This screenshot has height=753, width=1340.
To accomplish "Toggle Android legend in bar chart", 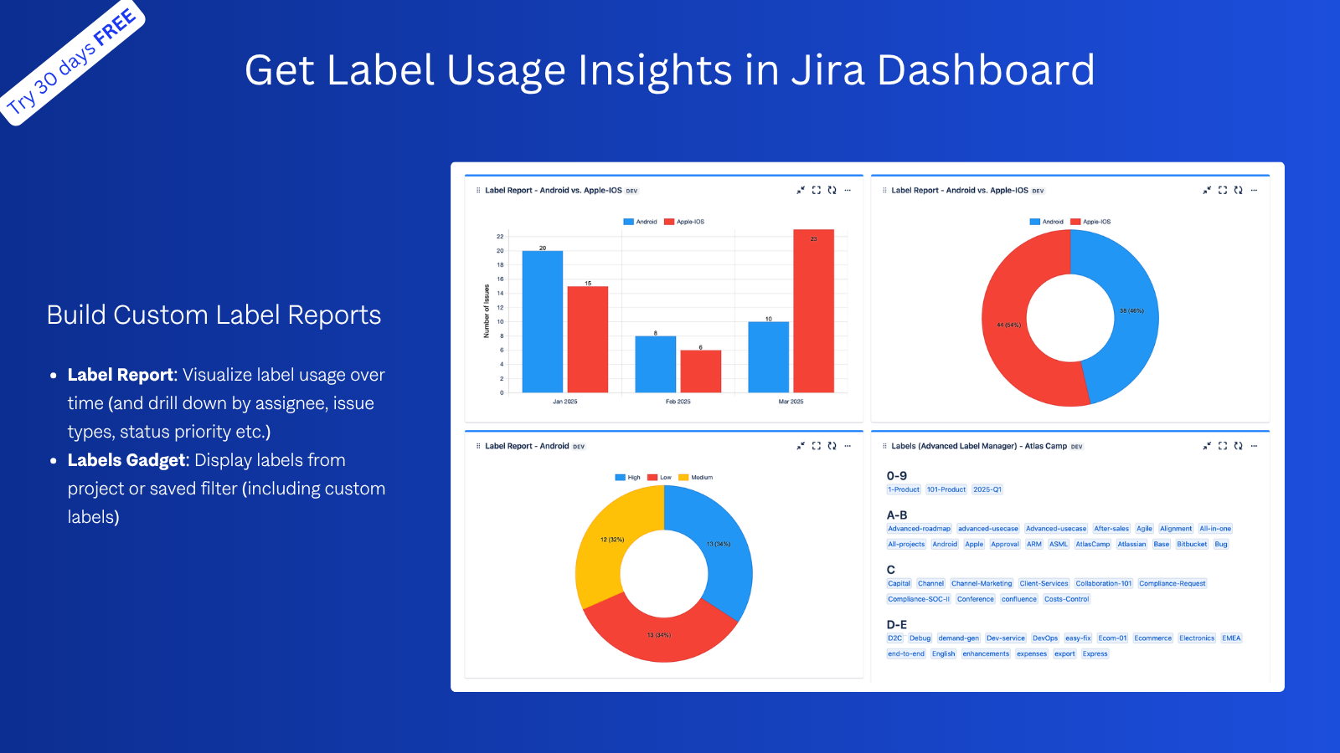I will (x=641, y=222).
